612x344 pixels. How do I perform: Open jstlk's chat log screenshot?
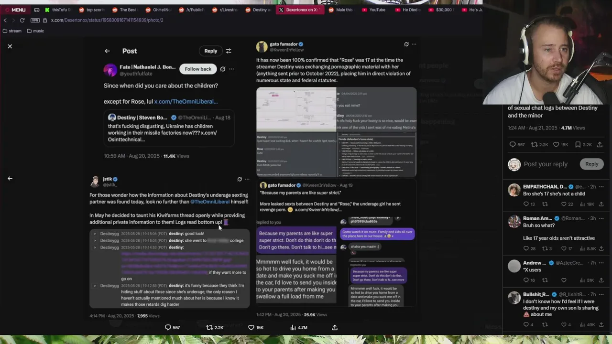[169, 269]
